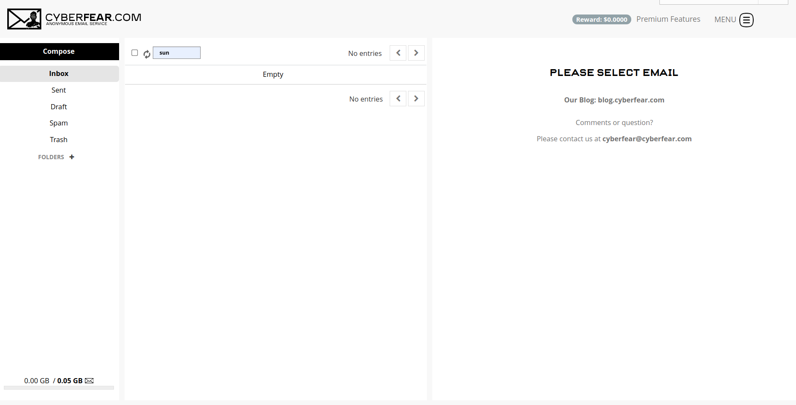The width and height of the screenshot is (796, 405).
Task: Click the top 'No entries' text
Action: pyautogui.click(x=365, y=53)
